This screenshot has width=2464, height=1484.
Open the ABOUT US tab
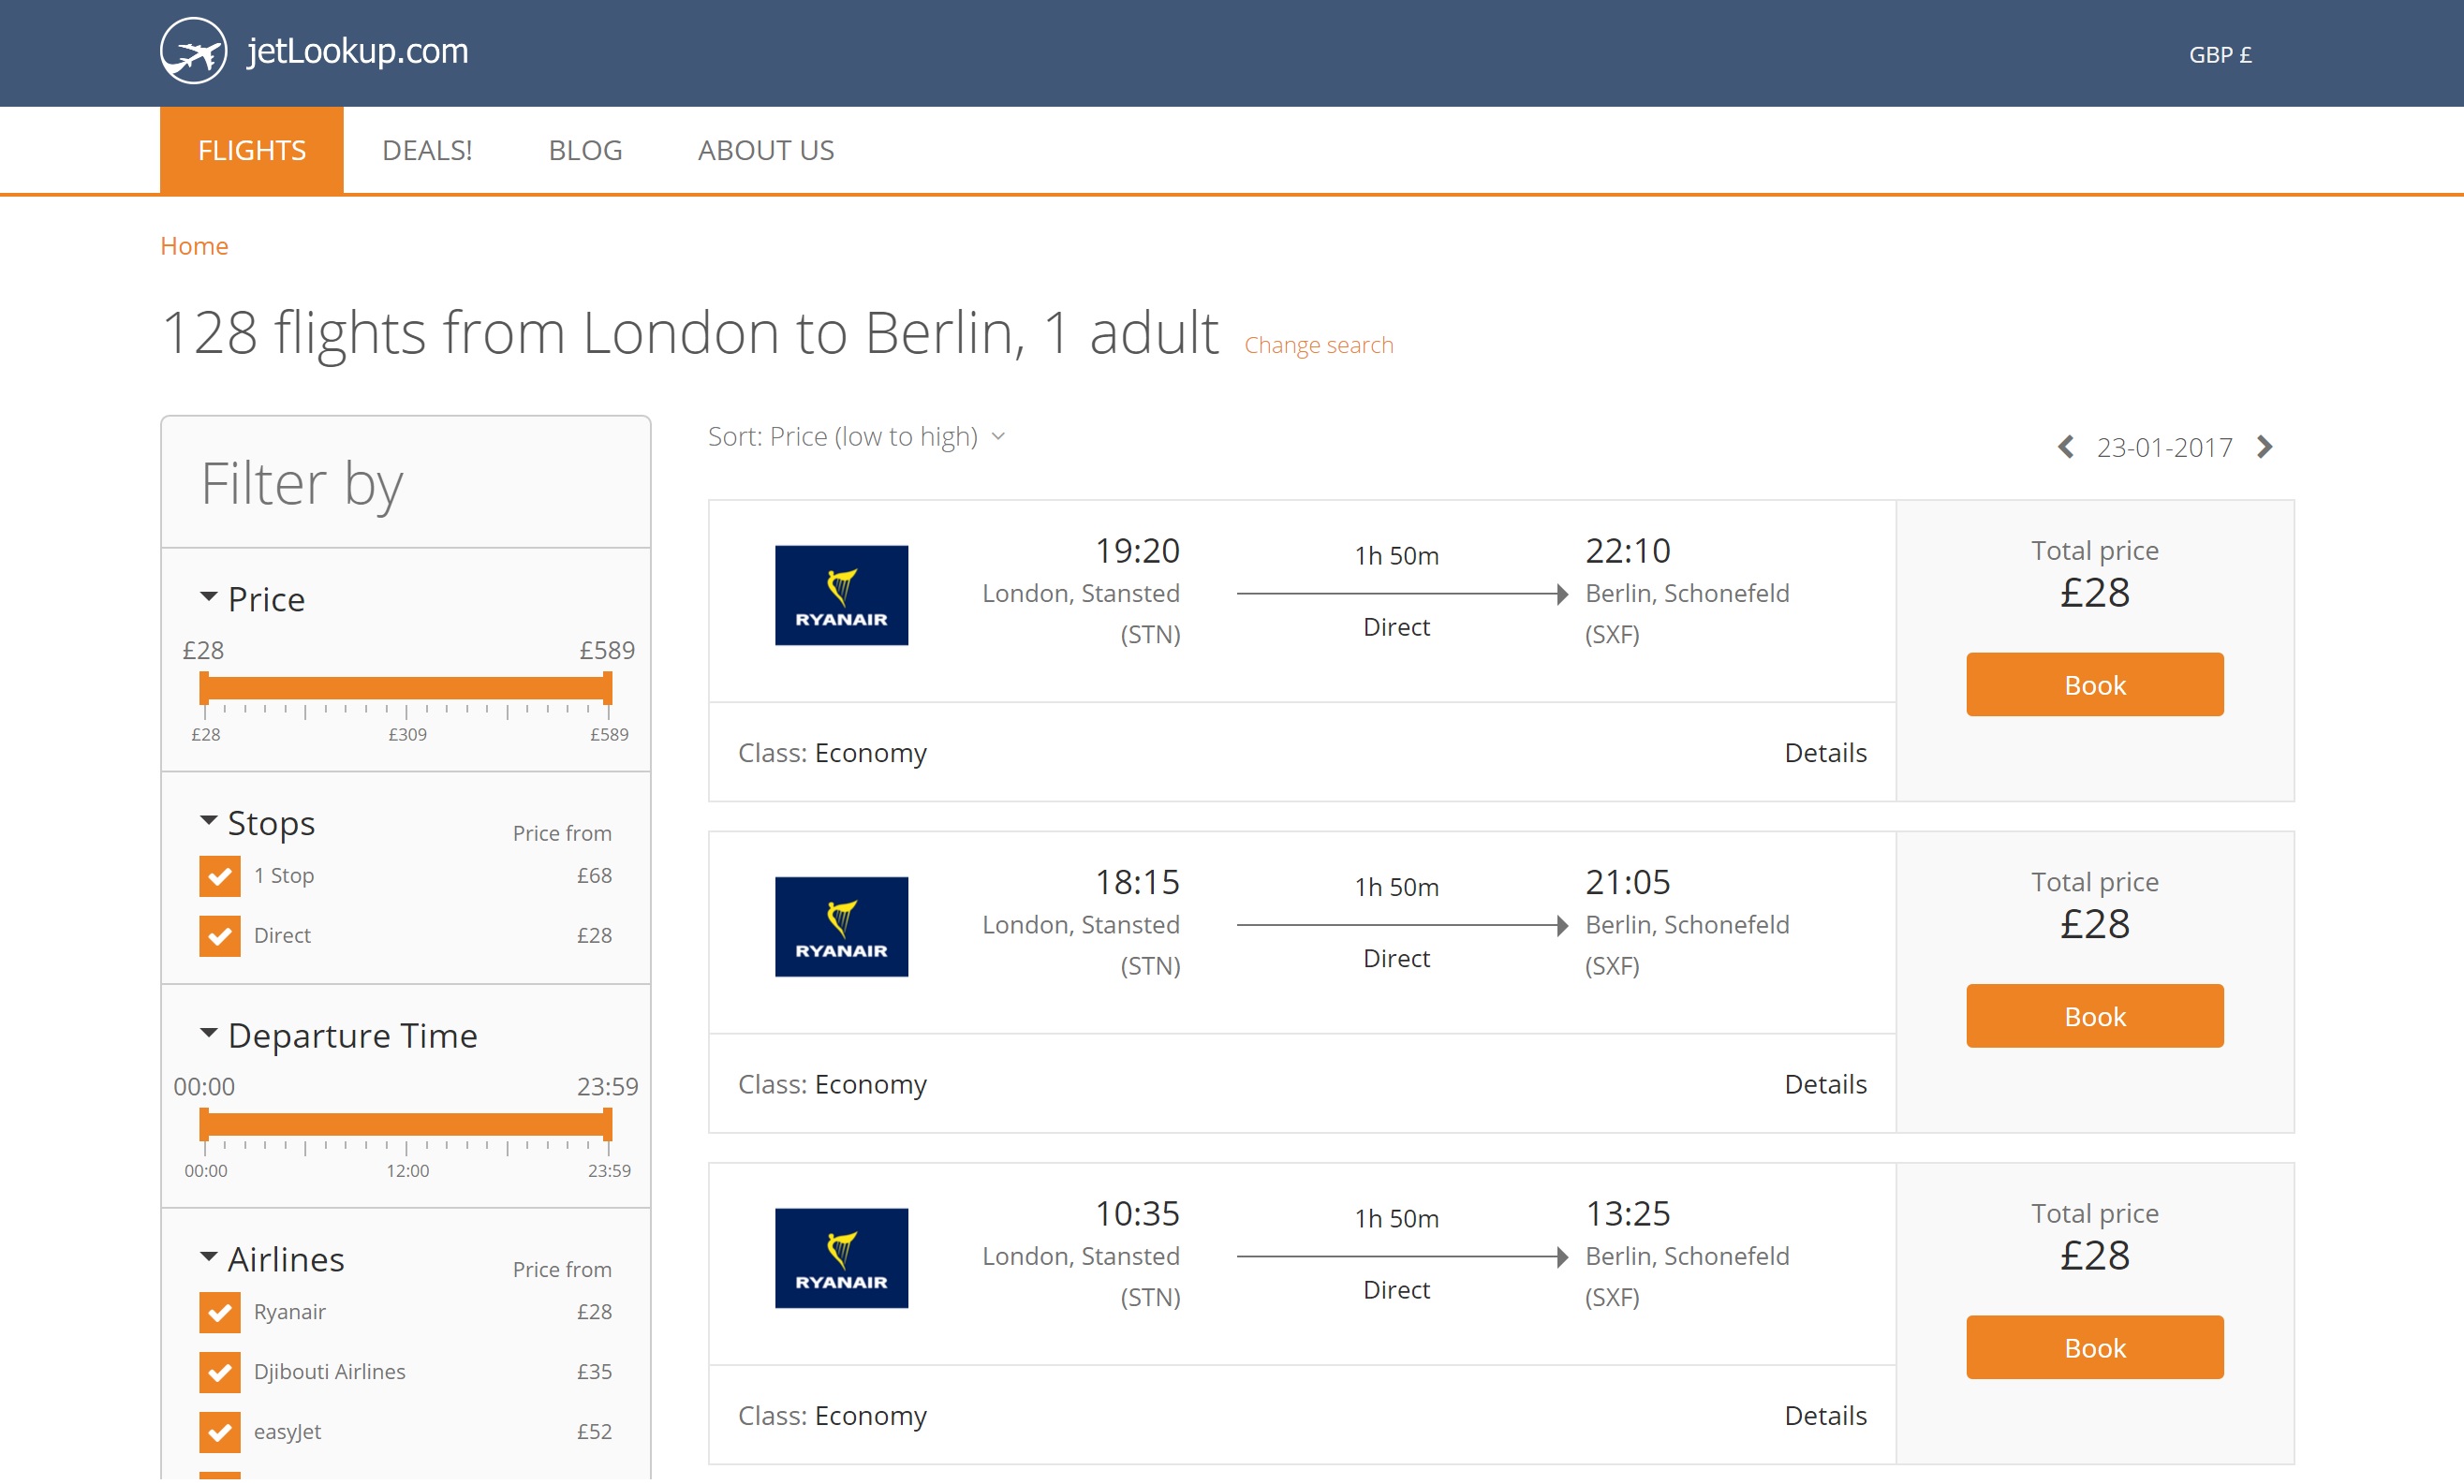click(x=766, y=150)
